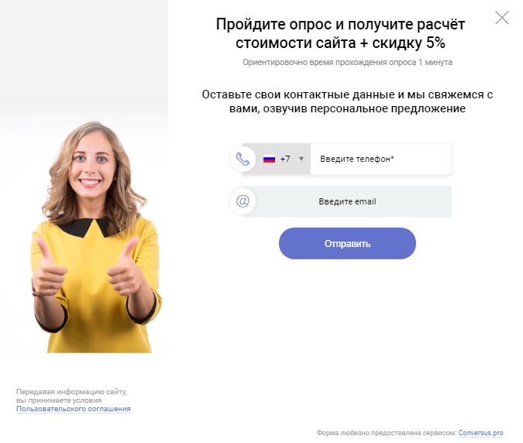This screenshot has width=523, height=443.
Task: Submit the form with 'Отправить' button
Action: [347, 243]
